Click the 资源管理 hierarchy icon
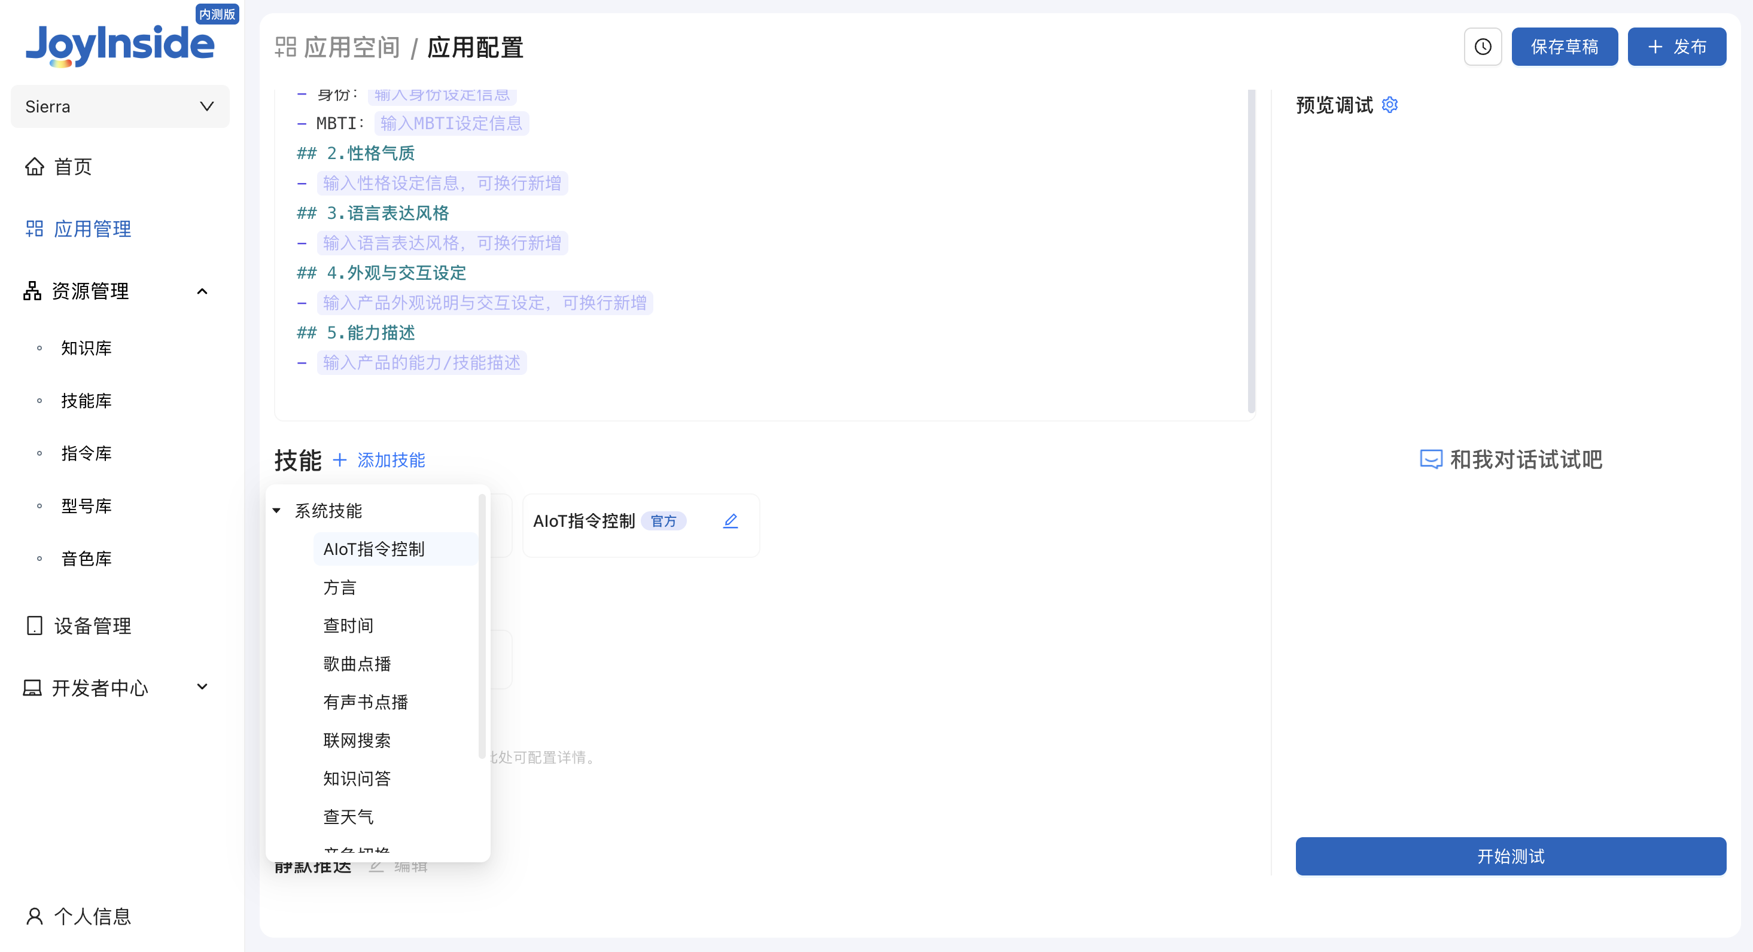 pyautogui.click(x=32, y=291)
